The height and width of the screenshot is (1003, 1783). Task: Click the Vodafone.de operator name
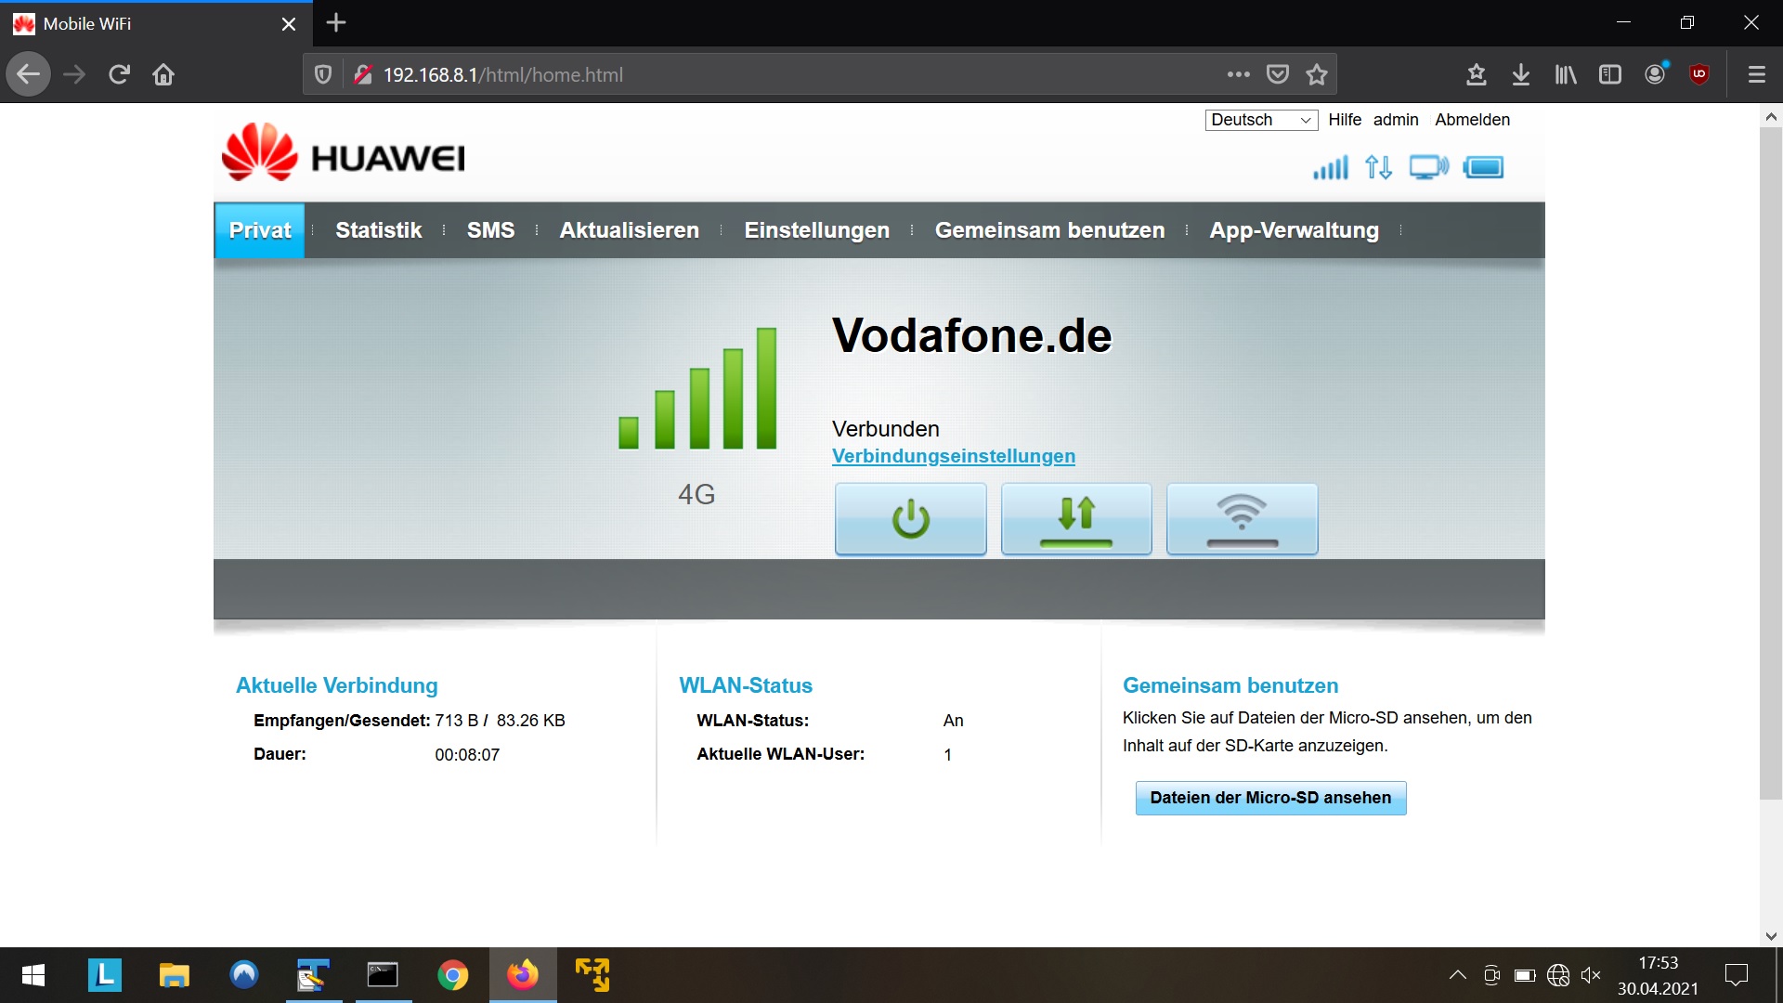click(x=971, y=335)
